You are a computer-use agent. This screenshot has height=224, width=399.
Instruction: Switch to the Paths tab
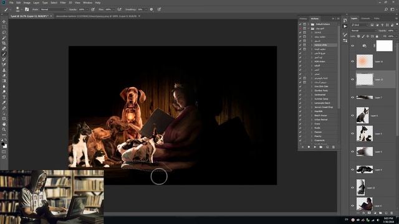point(377,19)
